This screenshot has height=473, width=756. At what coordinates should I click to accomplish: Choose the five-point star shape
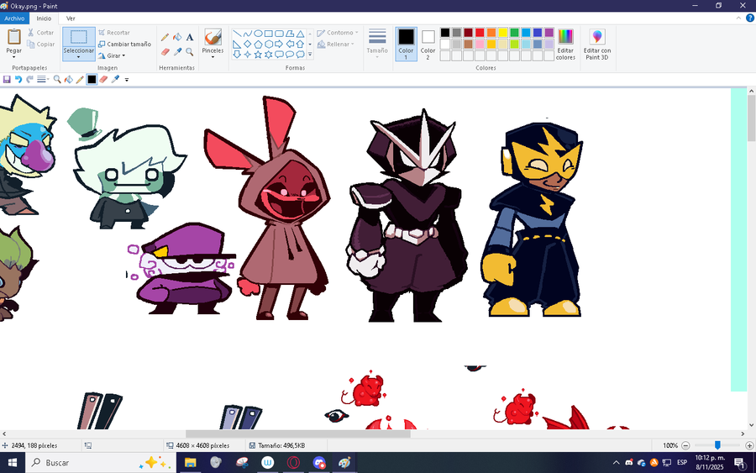(x=258, y=55)
